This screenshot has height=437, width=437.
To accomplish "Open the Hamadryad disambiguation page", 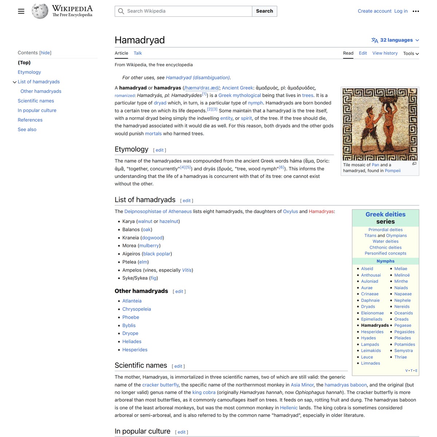I will click(198, 78).
